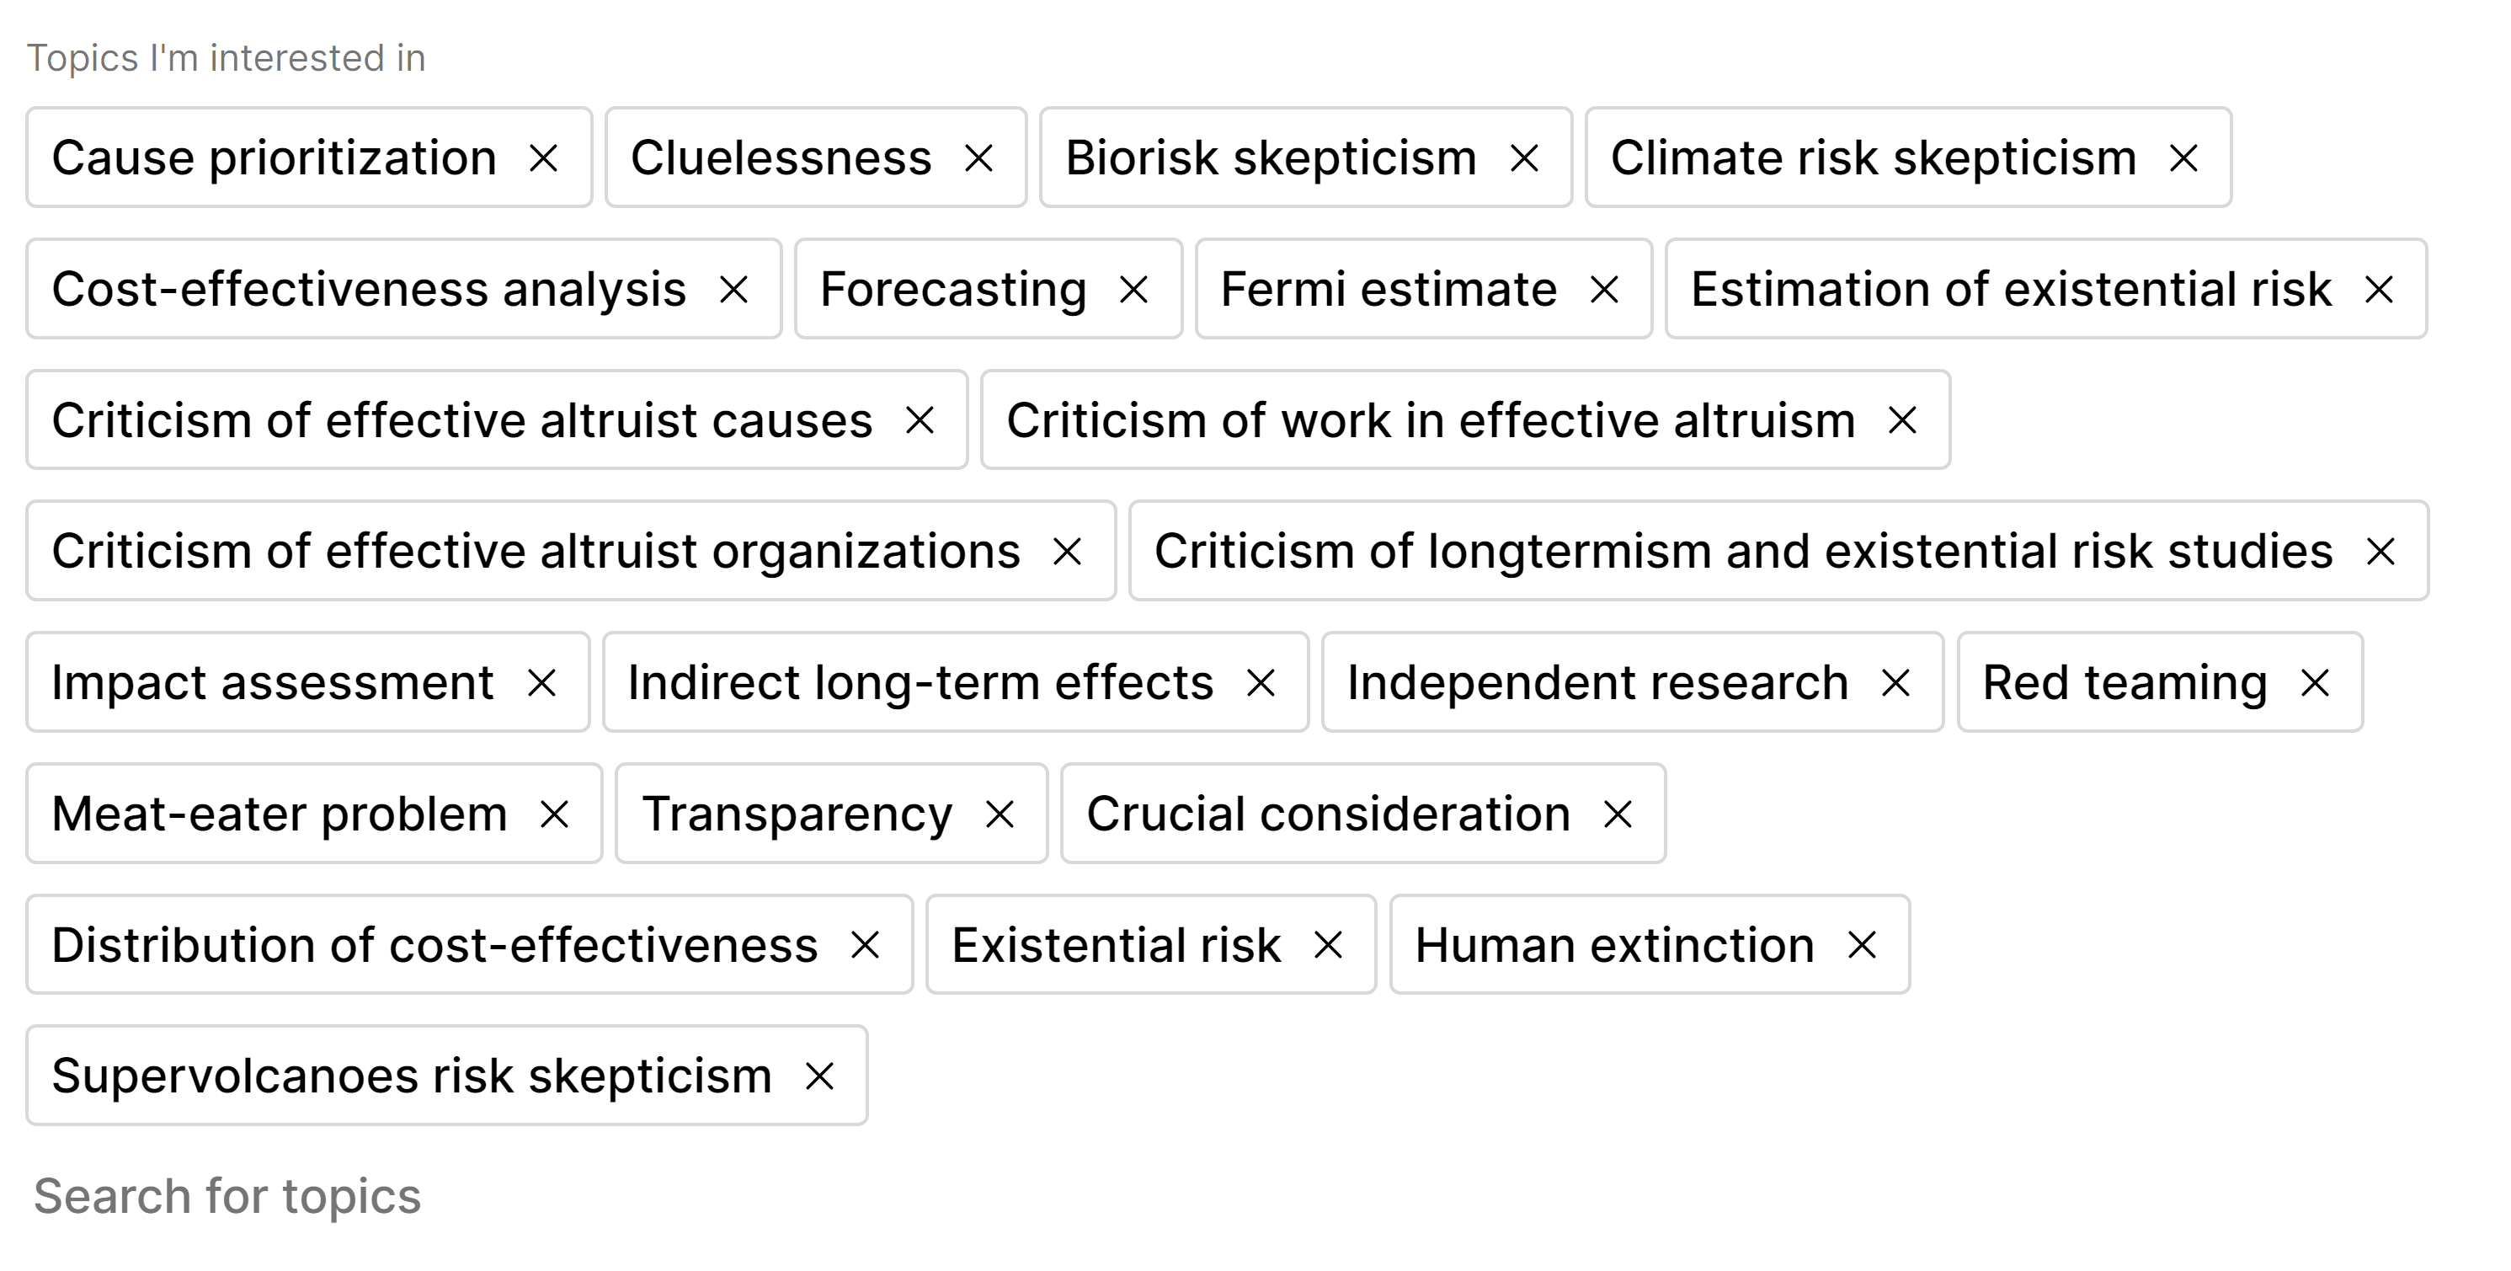This screenshot has width=2511, height=1271.
Task: Click the Cost-effectiveness analysis topic label
Action: (x=369, y=290)
